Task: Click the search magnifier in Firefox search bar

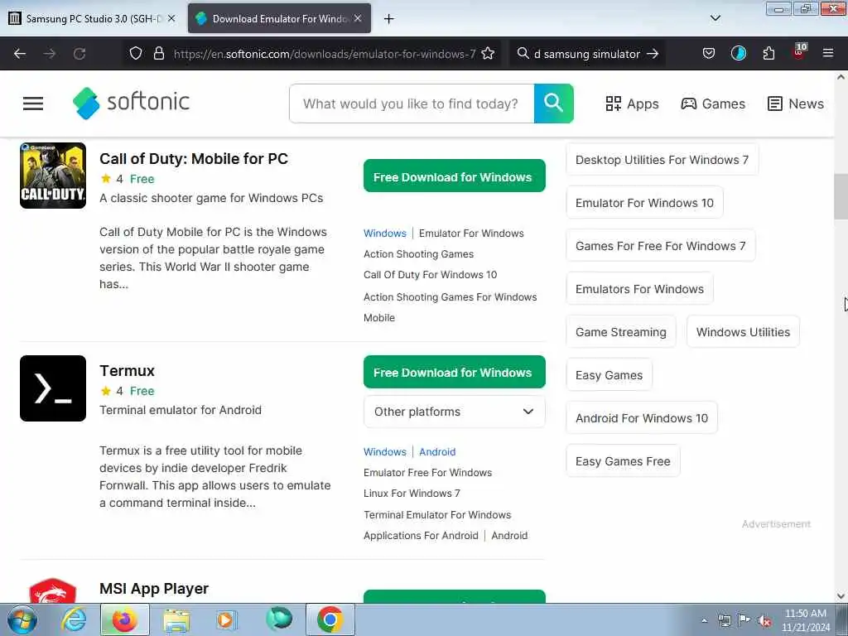Action: coord(523,54)
